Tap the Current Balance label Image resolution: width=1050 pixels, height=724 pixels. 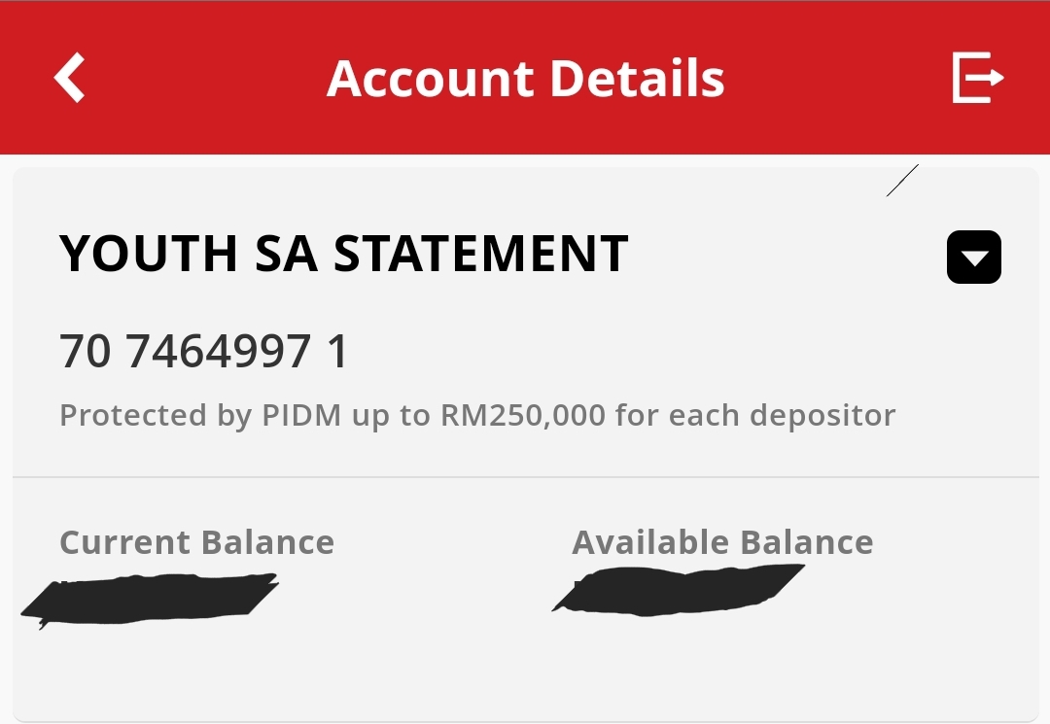pyautogui.click(x=196, y=542)
